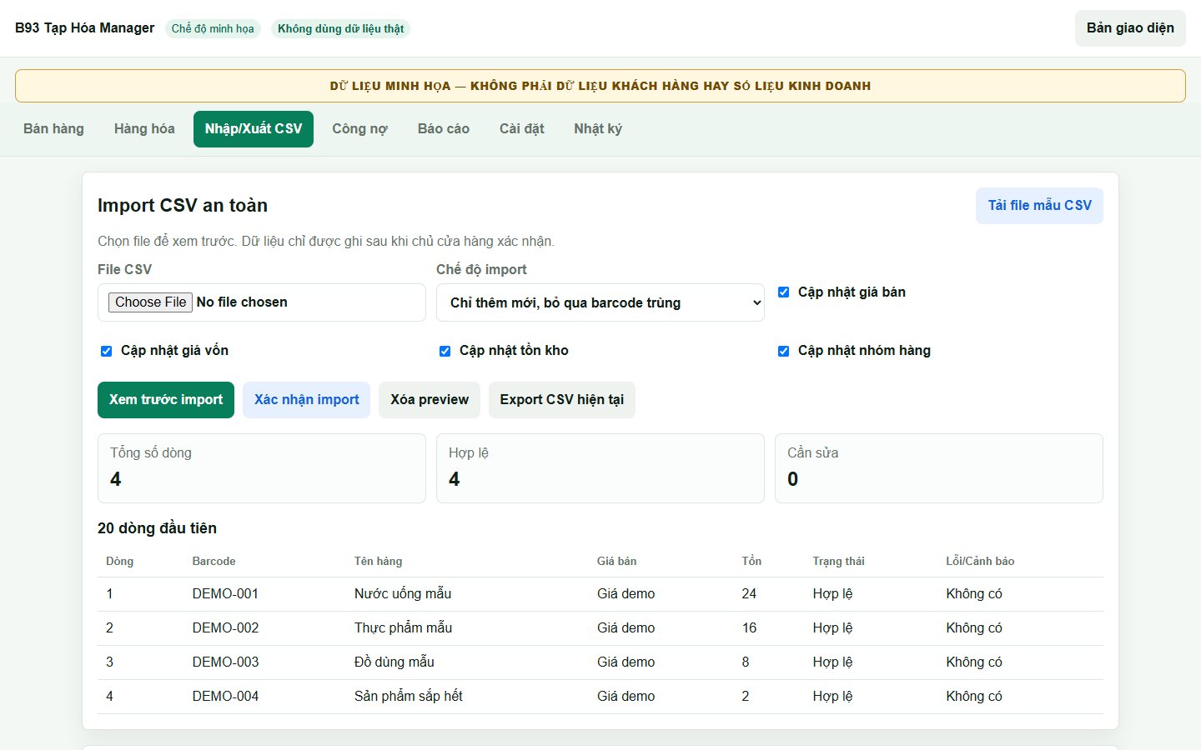
Task: Click the yellow DỮ LIỆU MINH HỌA banner
Action: pos(600,86)
